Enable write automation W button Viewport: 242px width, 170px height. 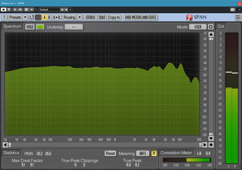pos(20,10)
